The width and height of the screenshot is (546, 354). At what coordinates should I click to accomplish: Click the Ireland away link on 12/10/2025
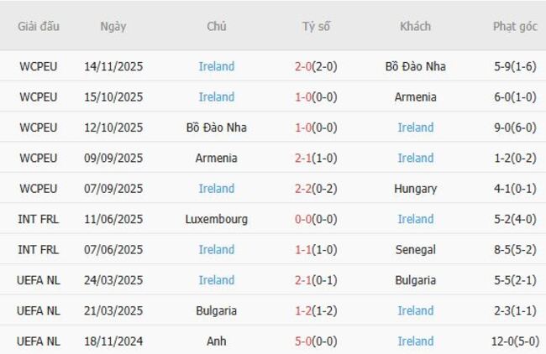tap(415, 128)
